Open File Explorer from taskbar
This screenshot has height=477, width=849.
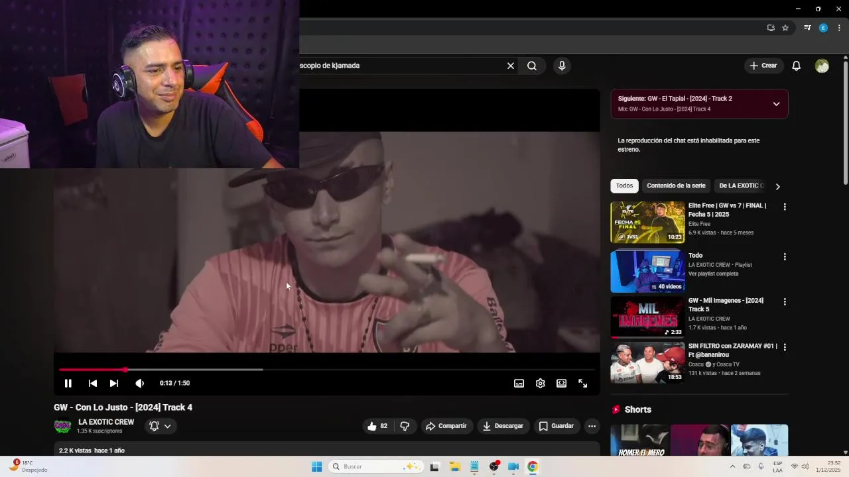[x=455, y=466]
